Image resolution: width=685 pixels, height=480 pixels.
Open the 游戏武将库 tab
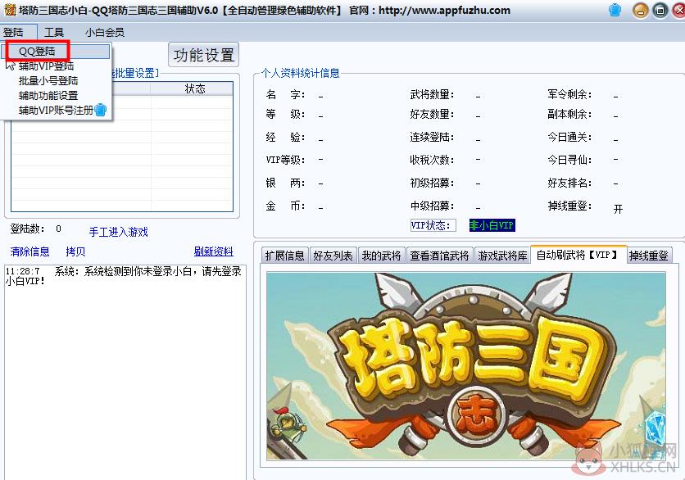tap(502, 256)
